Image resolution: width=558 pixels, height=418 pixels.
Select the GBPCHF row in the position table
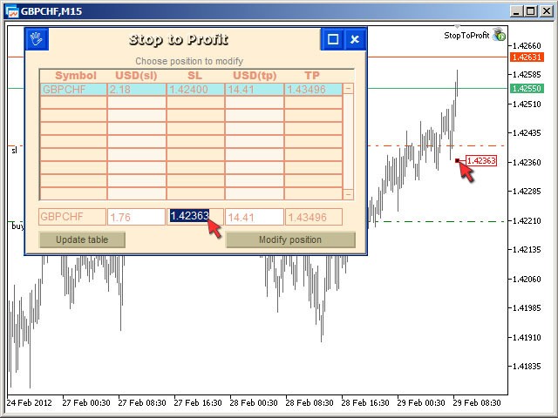192,89
